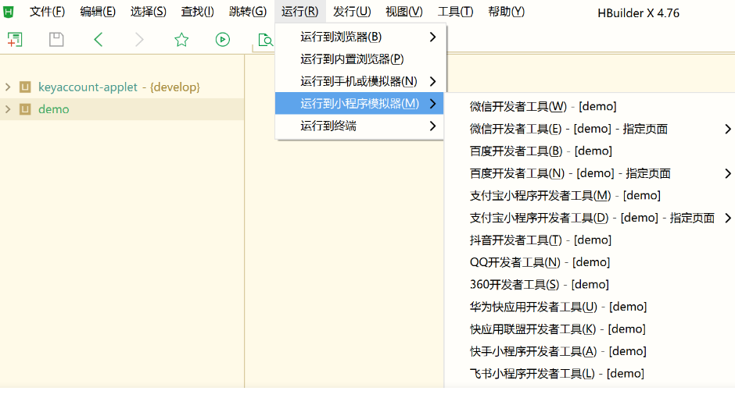This screenshot has height=398, width=735.
Task: Expand the demo project tree node
Action: 8,109
